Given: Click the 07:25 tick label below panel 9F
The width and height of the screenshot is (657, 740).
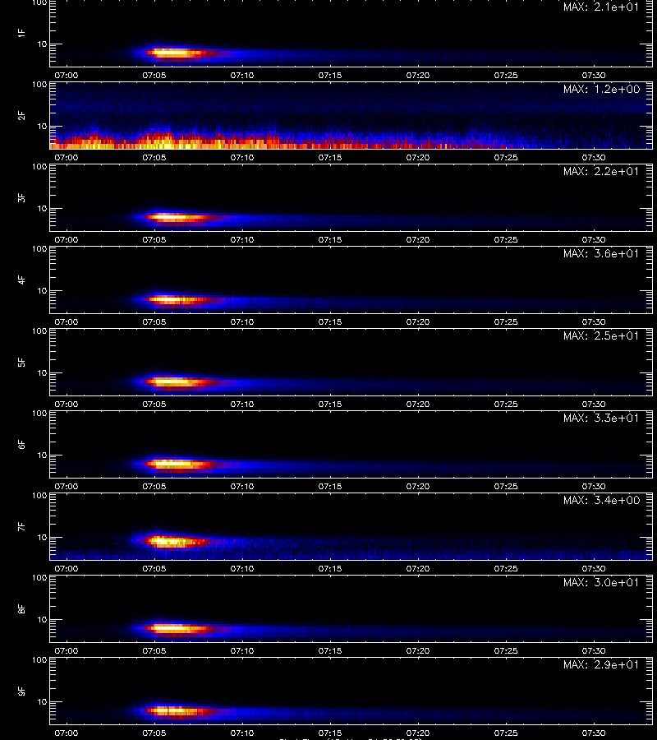Looking at the screenshot, I should [506, 733].
